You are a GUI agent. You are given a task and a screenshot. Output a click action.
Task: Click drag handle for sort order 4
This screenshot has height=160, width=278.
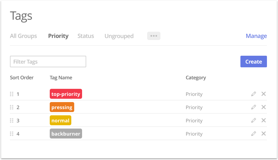[12, 134]
